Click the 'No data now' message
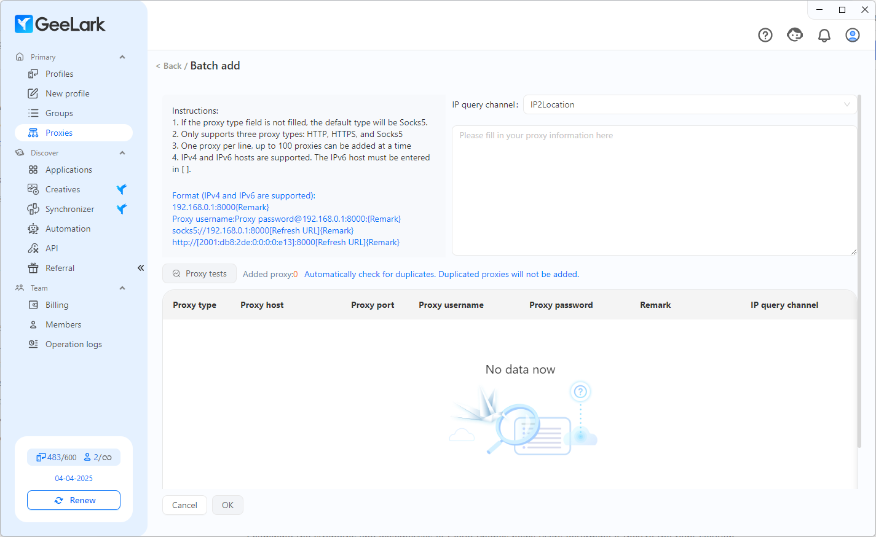Screen dimensions: 876x537 pos(520,369)
